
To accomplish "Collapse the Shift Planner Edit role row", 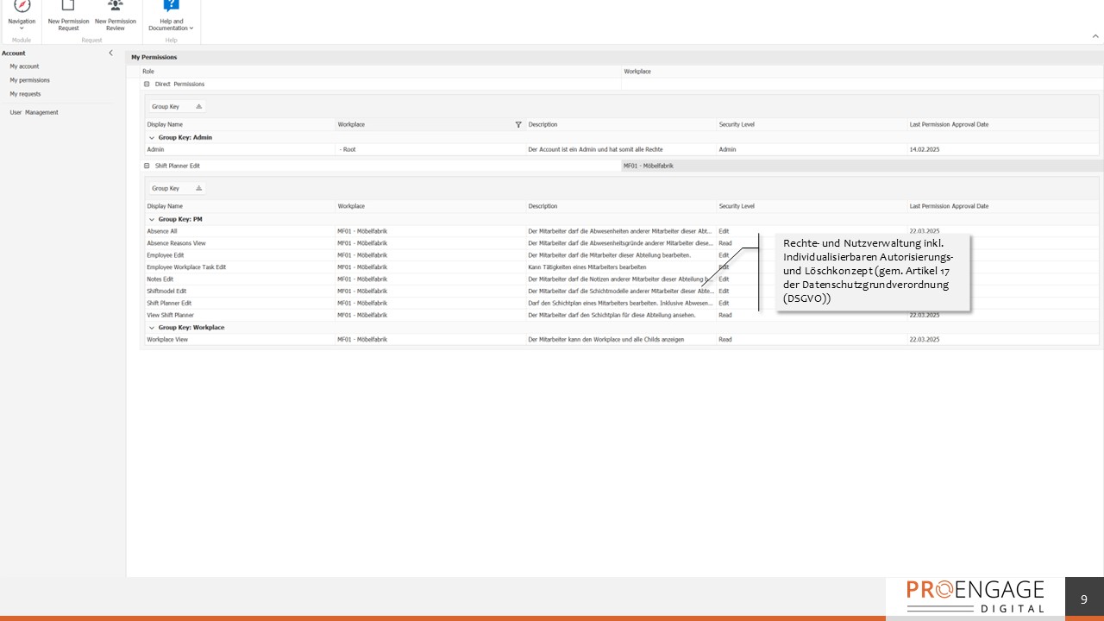I will [147, 166].
